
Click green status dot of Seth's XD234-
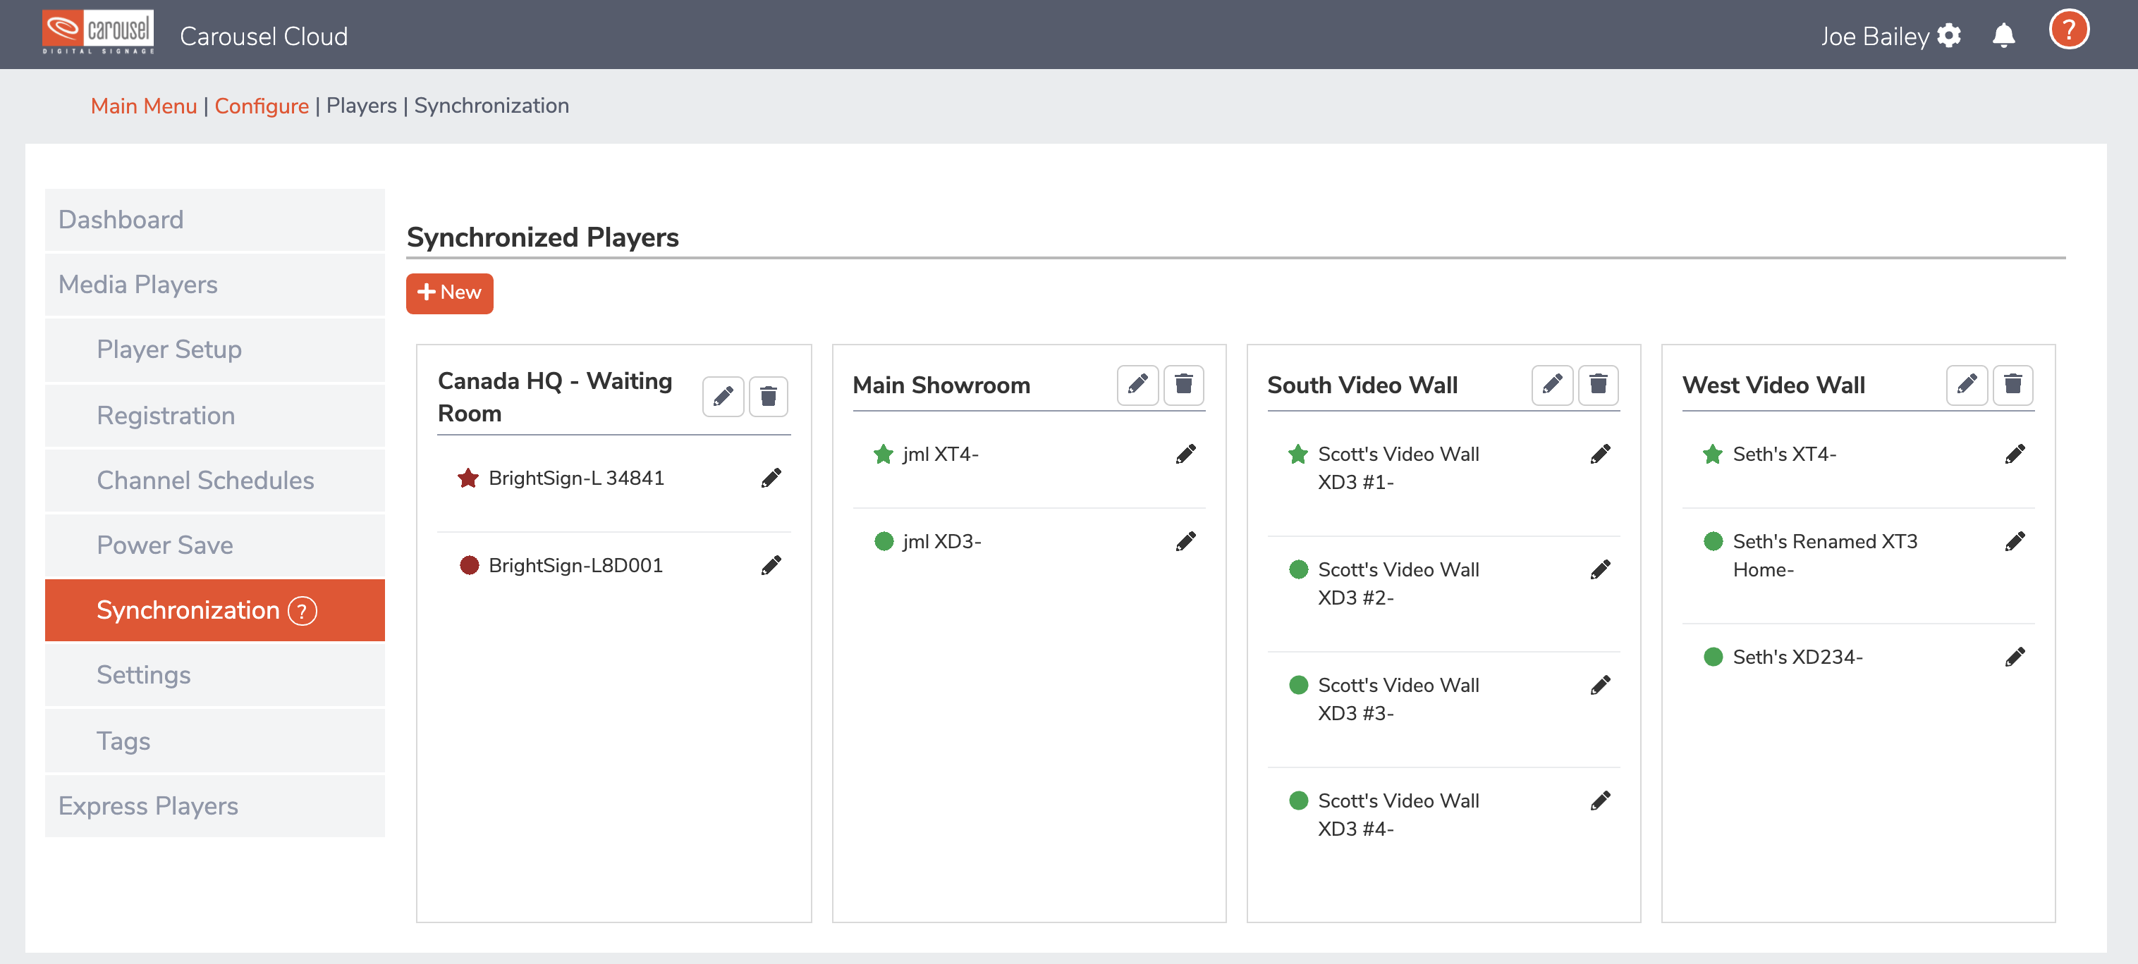click(x=1713, y=656)
